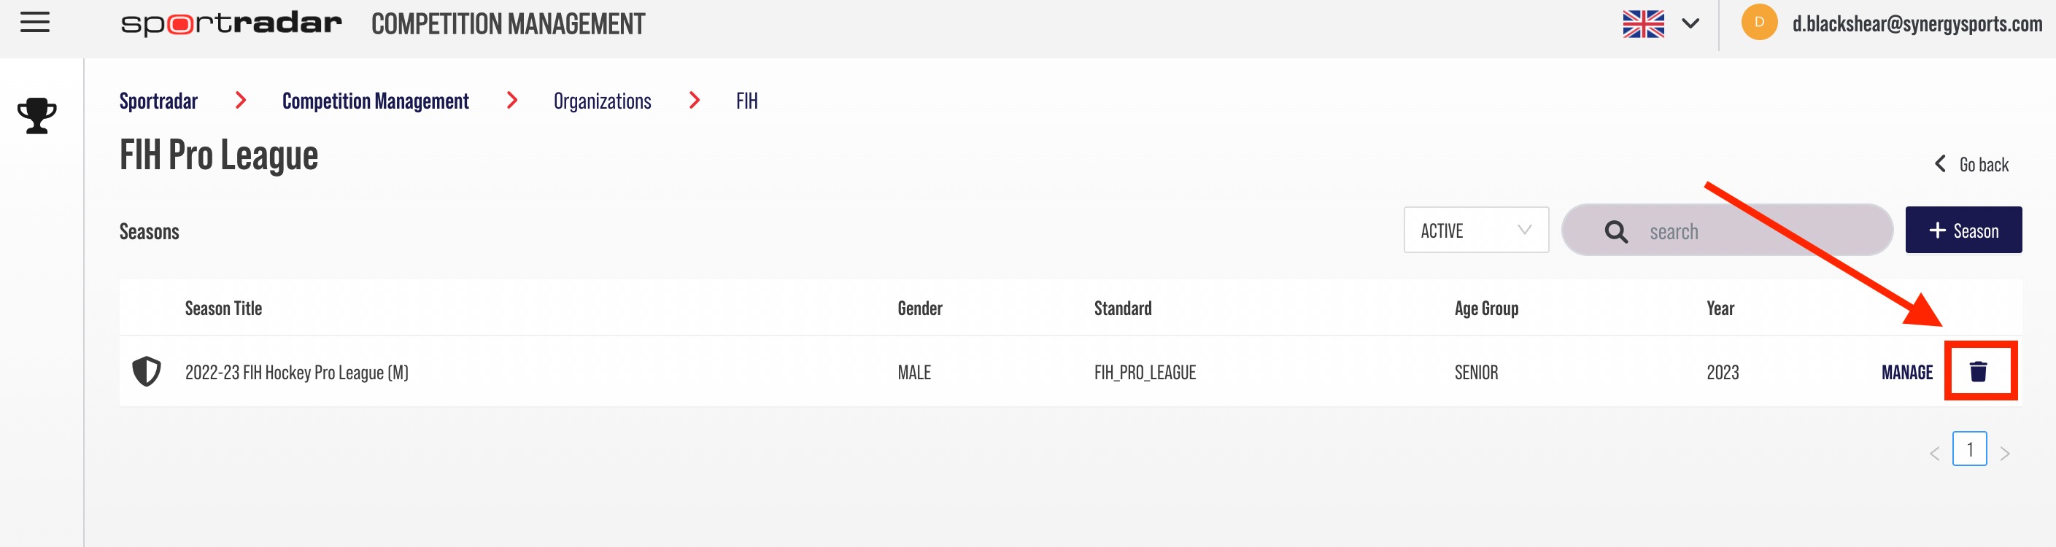Open the hamburger navigation menu
This screenshot has height=547, width=2056.
pyautogui.click(x=35, y=23)
